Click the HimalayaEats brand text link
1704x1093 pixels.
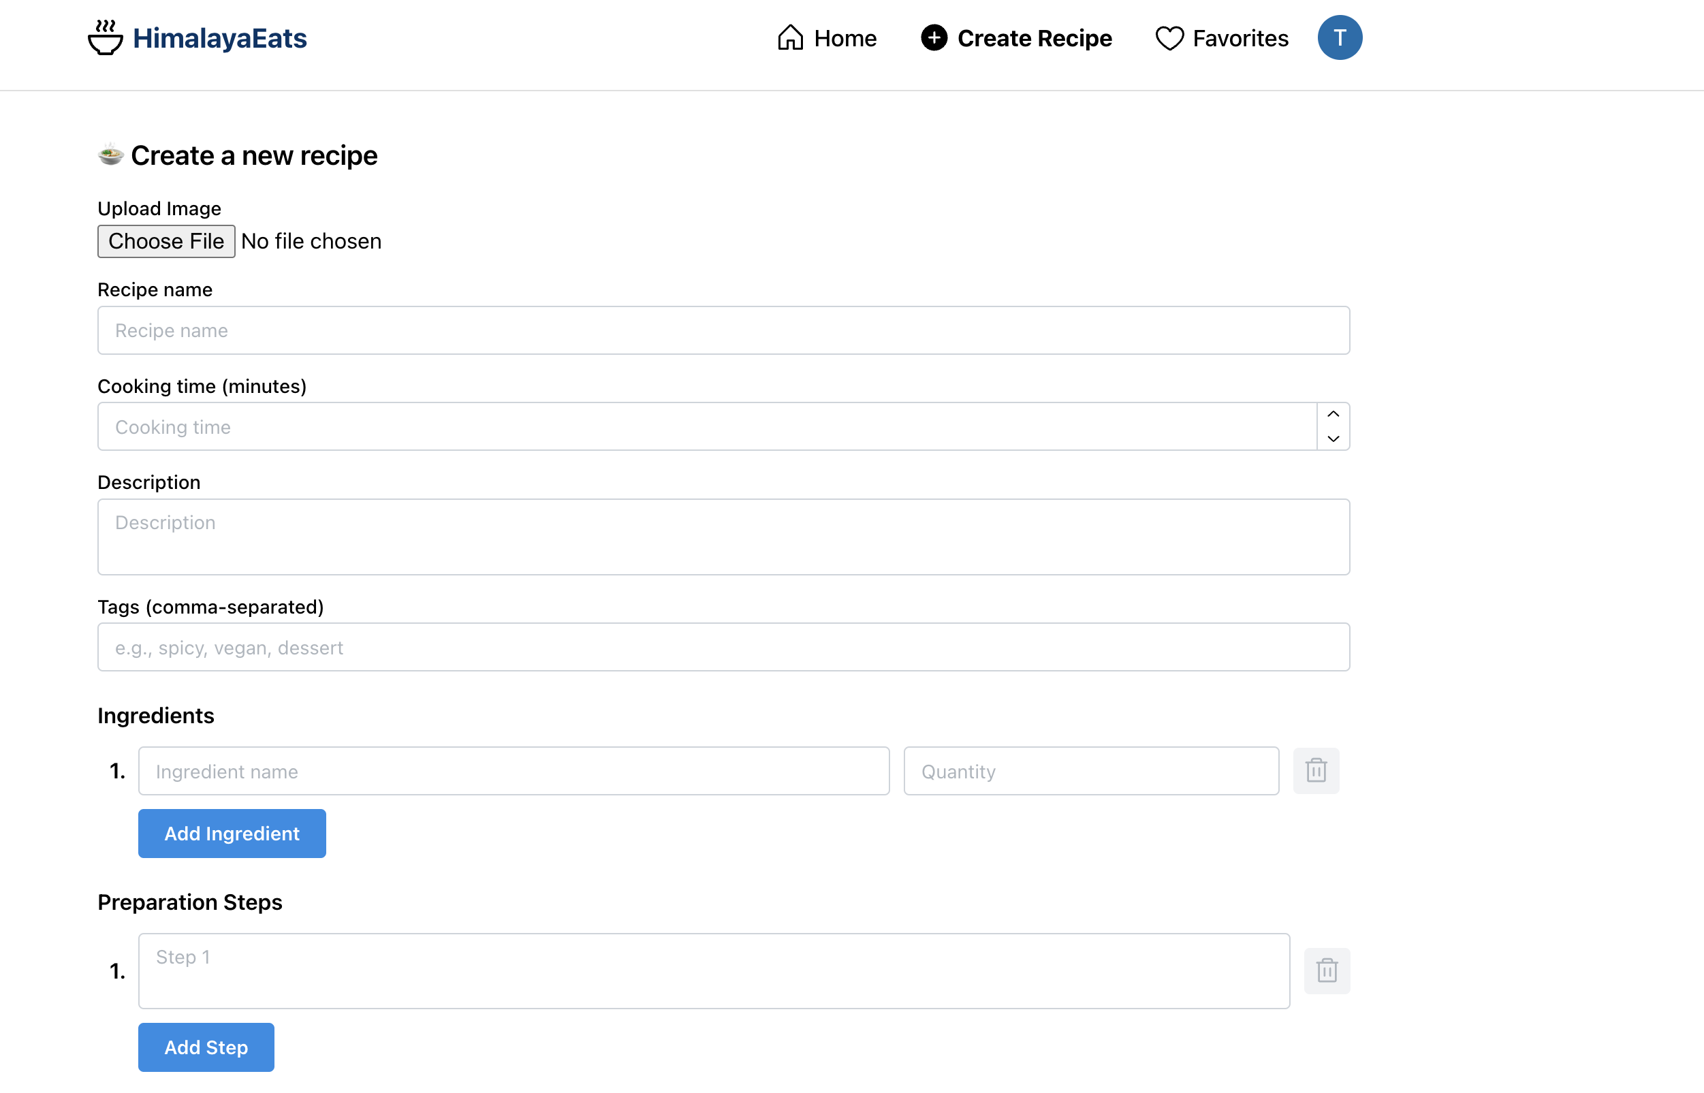(x=219, y=38)
